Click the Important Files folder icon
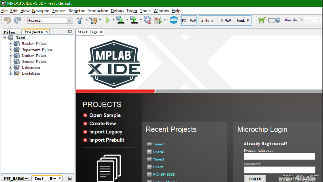This screenshot has height=182, width=323. [x=17, y=50]
